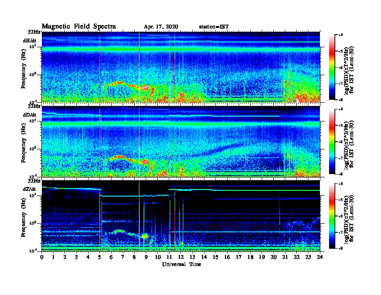Click the '32Hz' label above dD/dt panel
The height and width of the screenshot is (295, 381).
coord(34,107)
